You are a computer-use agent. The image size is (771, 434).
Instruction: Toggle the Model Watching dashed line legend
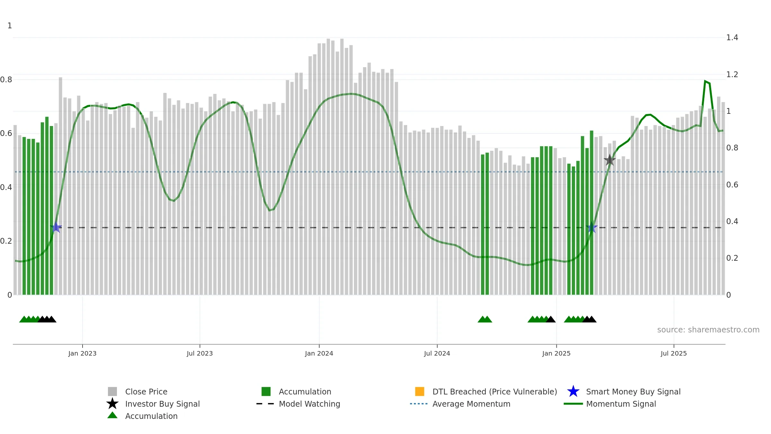coord(265,404)
